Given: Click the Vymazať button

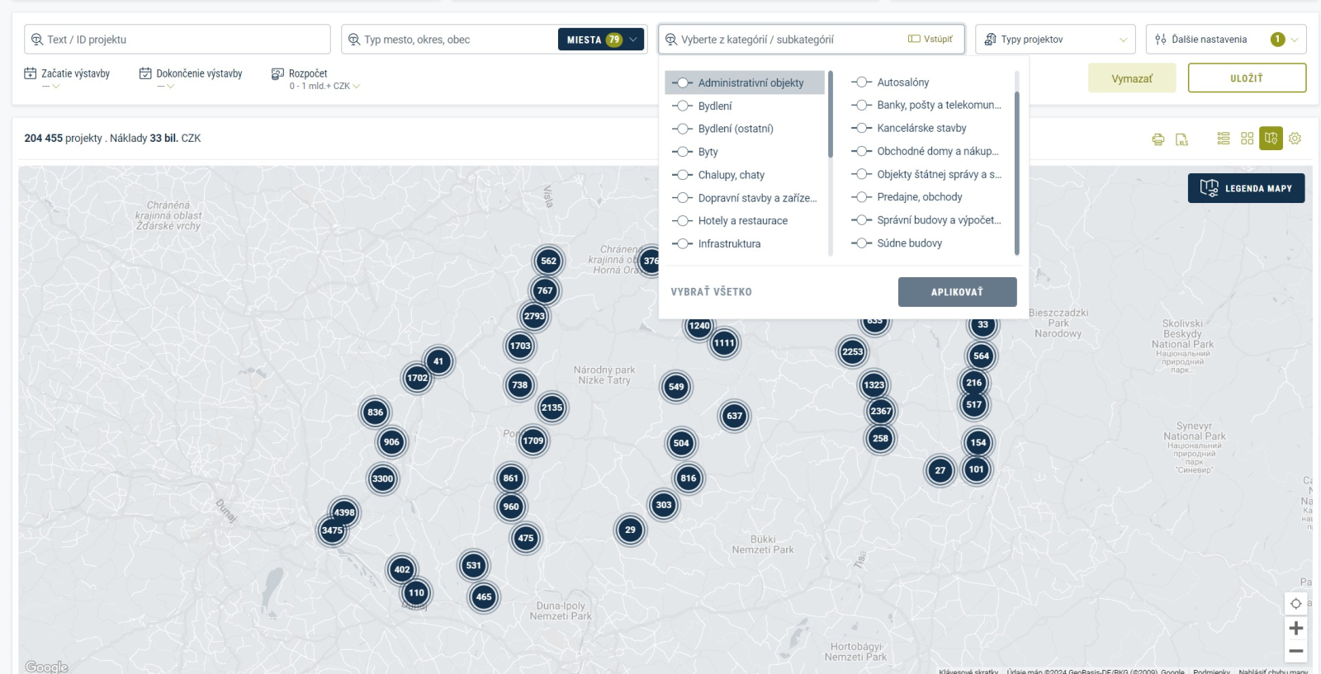Looking at the screenshot, I should 1131,78.
